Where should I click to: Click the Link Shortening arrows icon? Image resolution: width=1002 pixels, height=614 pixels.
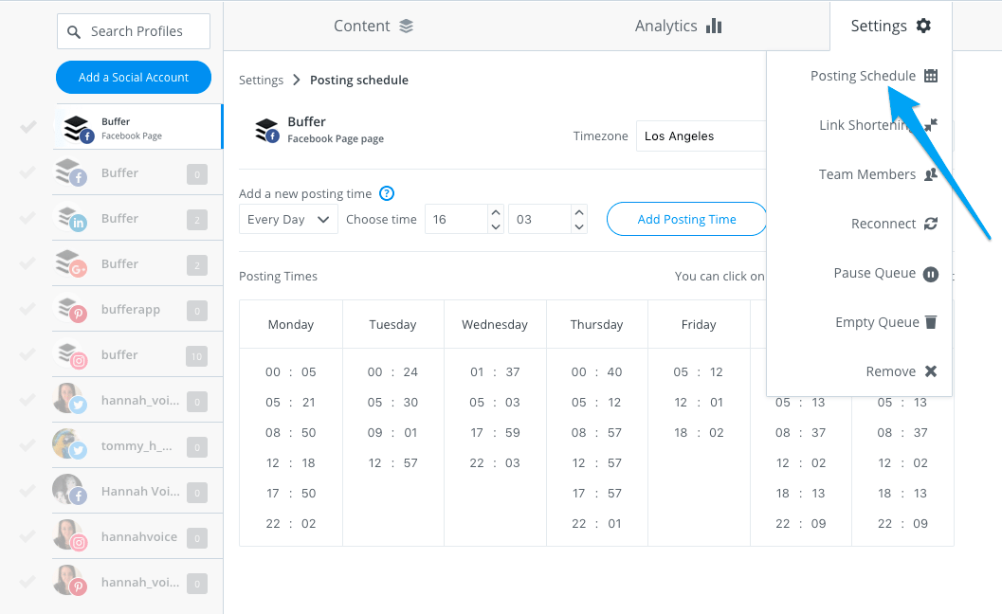click(x=931, y=124)
